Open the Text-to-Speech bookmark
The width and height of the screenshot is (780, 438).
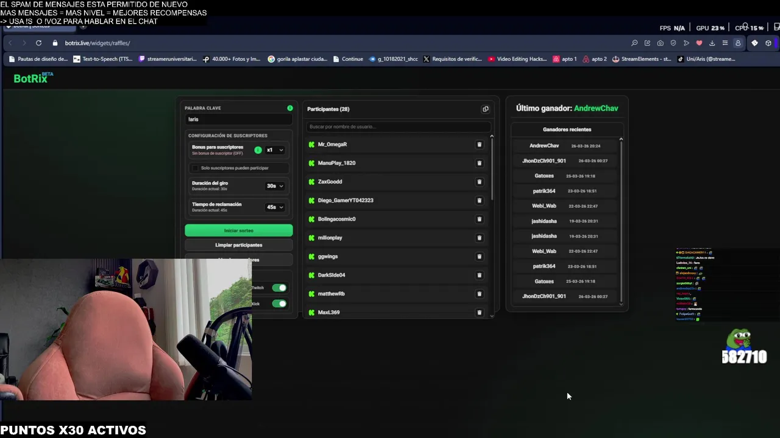pos(102,59)
